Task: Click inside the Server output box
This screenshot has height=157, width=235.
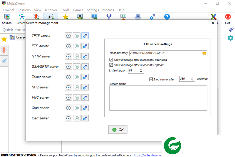Action: tap(158, 98)
